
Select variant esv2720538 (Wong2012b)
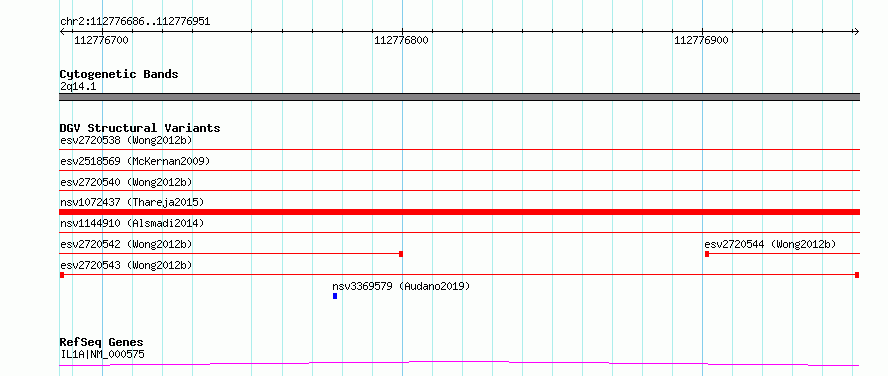pyautogui.click(x=126, y=140)
